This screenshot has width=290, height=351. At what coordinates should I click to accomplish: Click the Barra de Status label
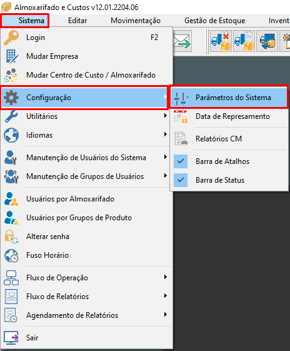220,180
